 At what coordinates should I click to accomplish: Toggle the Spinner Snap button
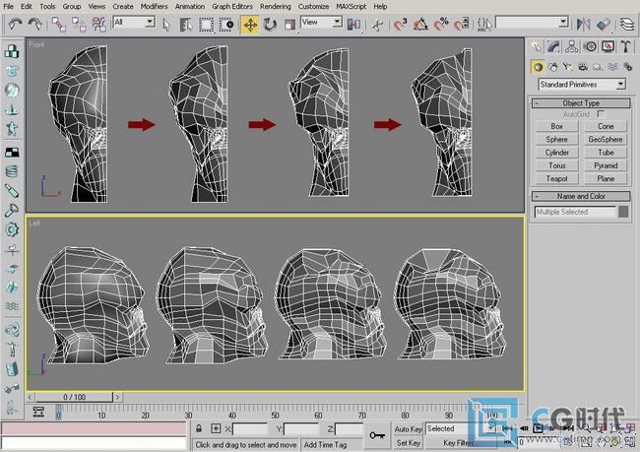tap(461, 25)
